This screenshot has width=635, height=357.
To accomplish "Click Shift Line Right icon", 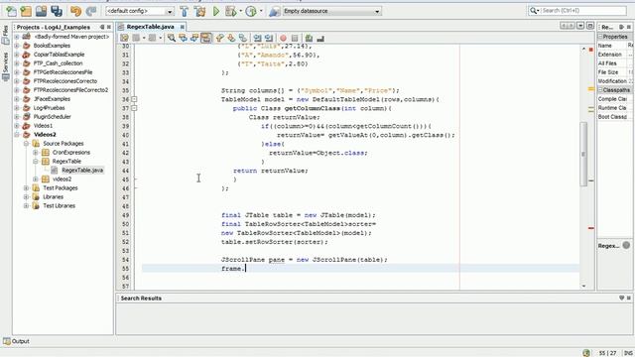I will [269, 38].
